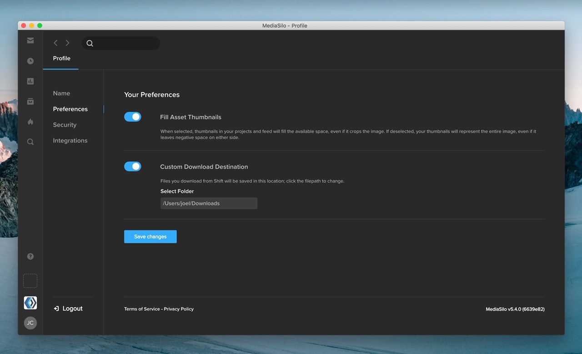Click the Fill Asset Thumbnails label

[191, 117]
